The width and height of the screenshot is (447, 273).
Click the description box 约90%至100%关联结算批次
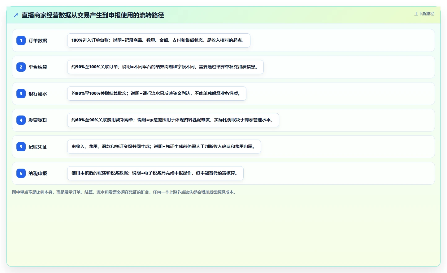[157, 94]
